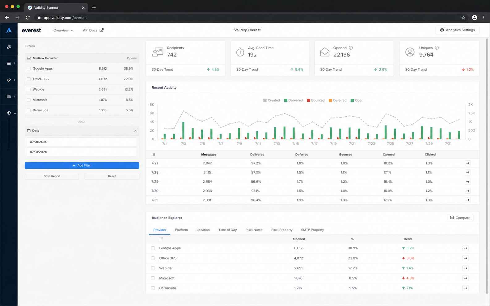
Task: Open details arrow for the 7/30 row
Action: click(468, 191)
